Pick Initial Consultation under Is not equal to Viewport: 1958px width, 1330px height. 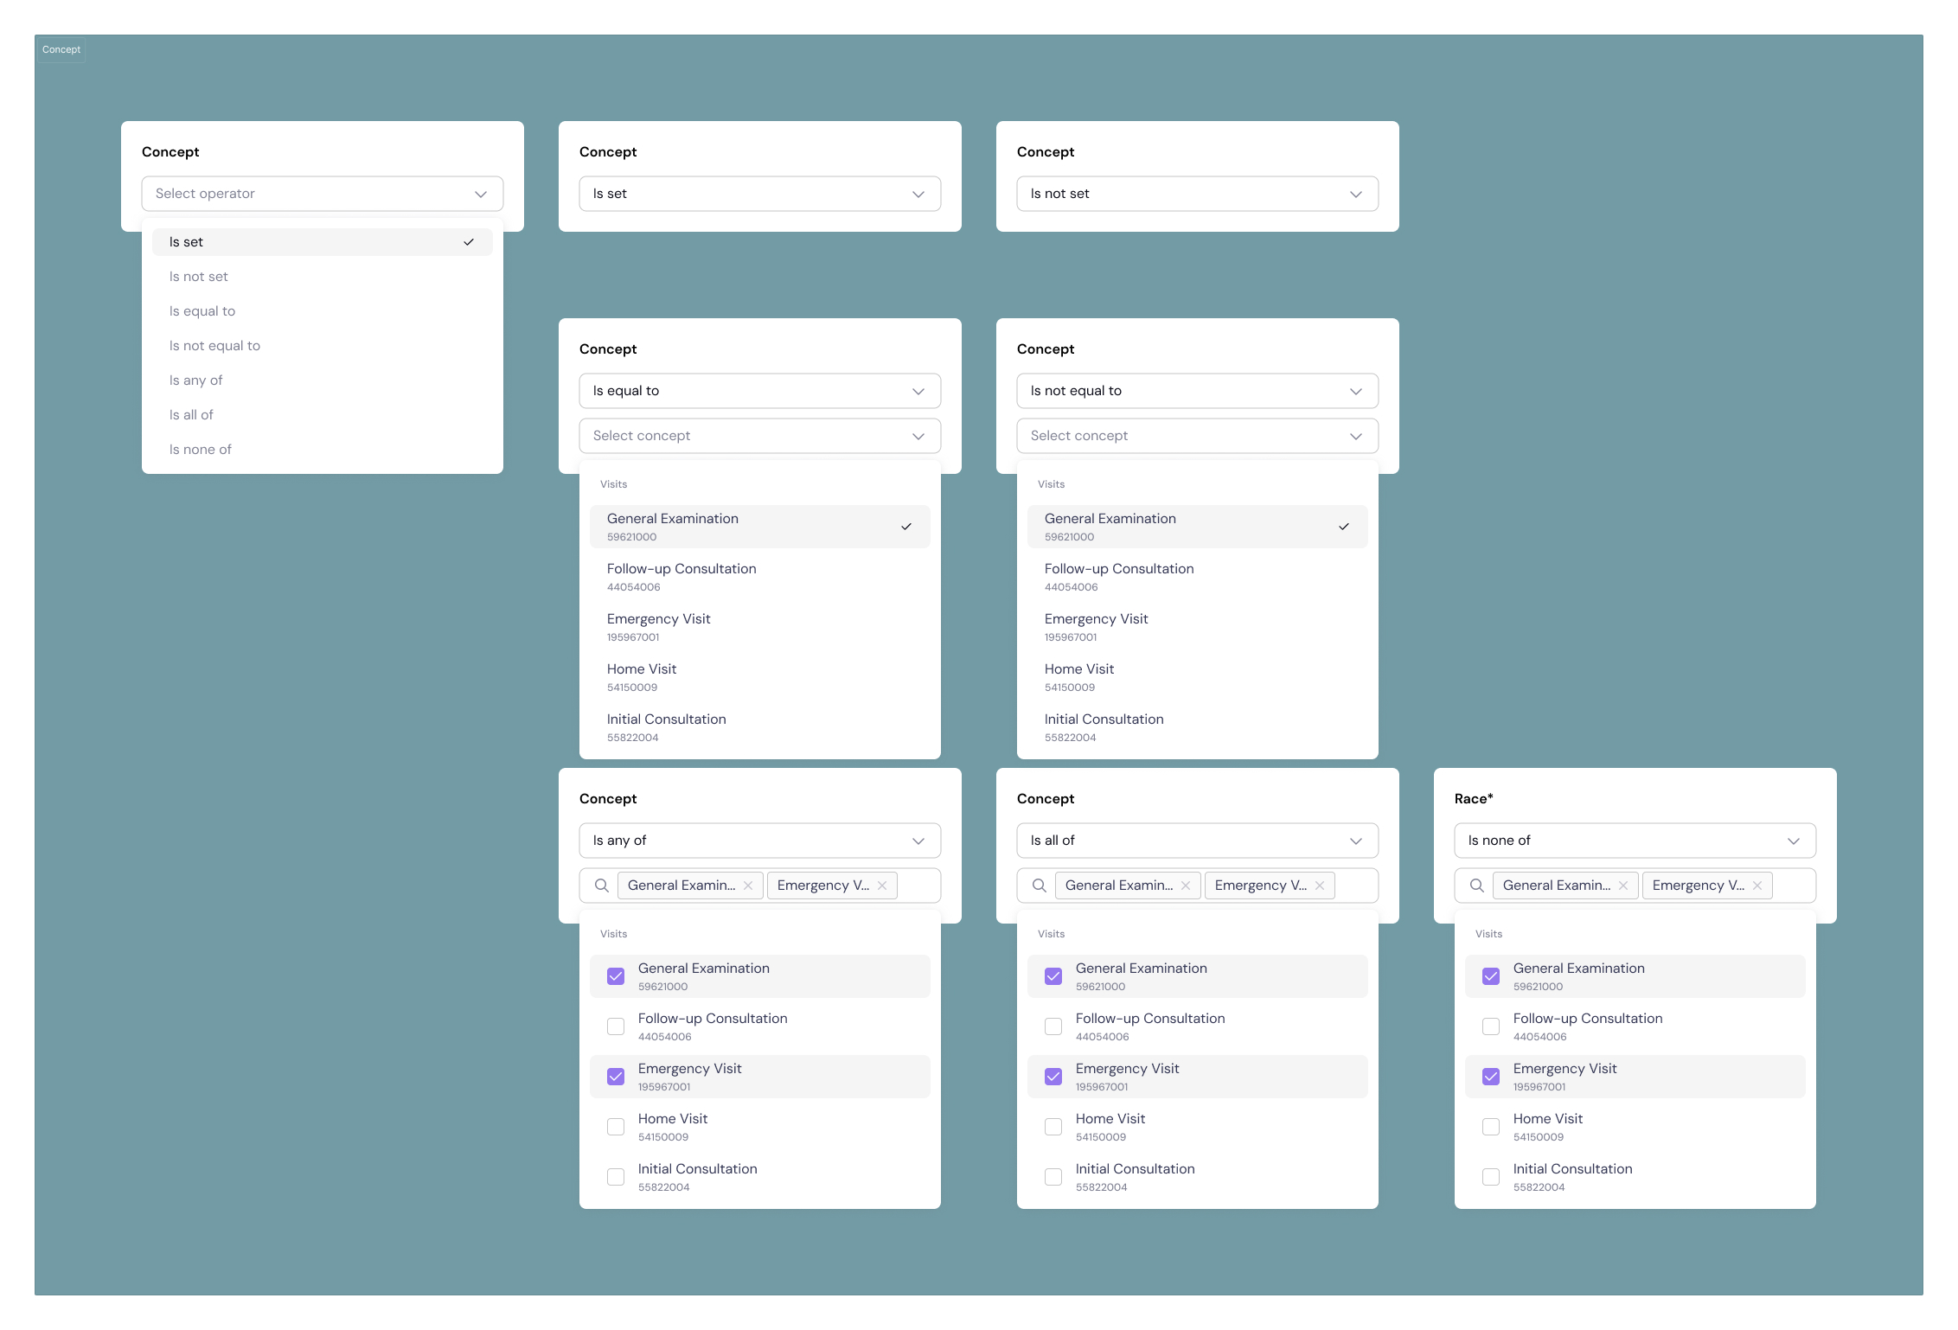pos(1104,727)
